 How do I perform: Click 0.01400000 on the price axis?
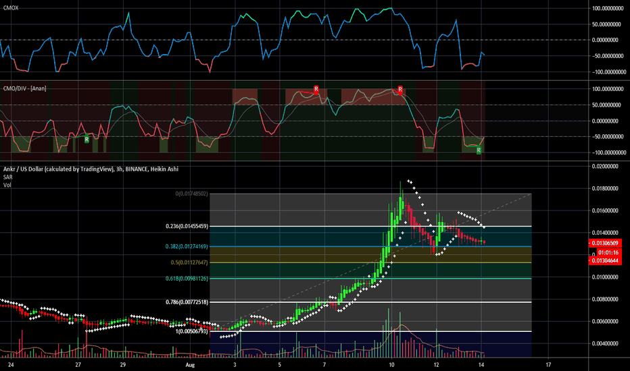coord(605,233)
